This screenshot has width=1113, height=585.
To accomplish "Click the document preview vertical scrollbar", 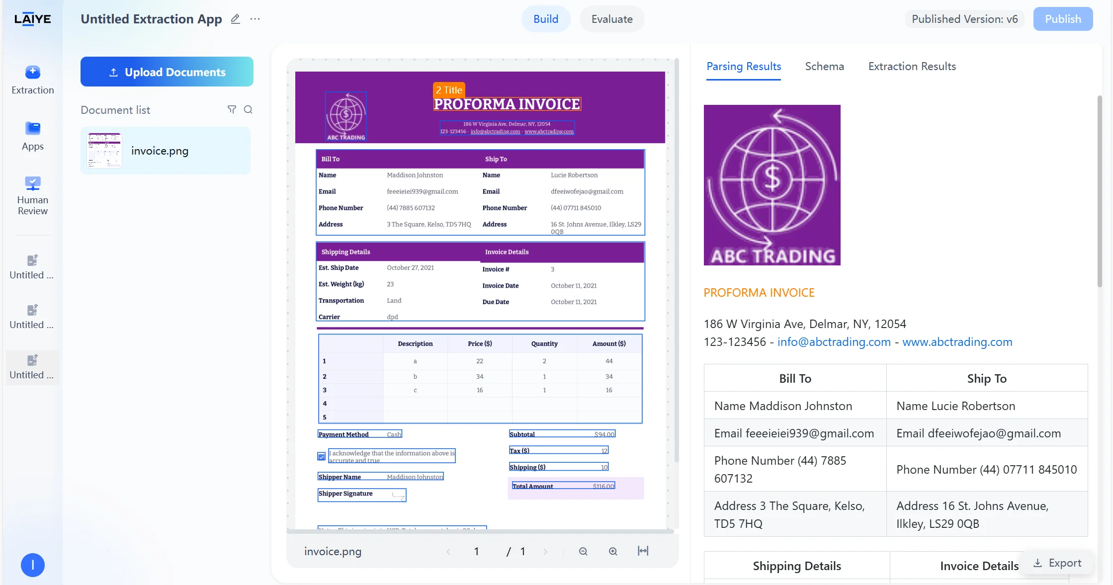I will [x=677, y=260].
